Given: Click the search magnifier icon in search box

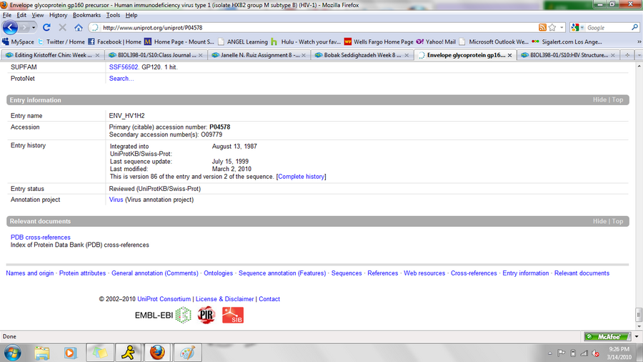Looking at the screenshot, I should pos(635,28).
